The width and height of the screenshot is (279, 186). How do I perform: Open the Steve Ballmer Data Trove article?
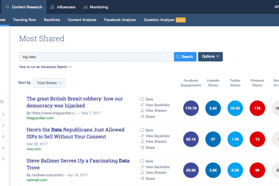coord(78,164)
